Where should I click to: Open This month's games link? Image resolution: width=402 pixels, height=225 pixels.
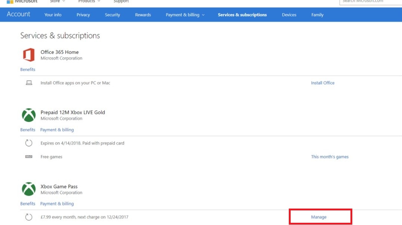tap(330, 157)
